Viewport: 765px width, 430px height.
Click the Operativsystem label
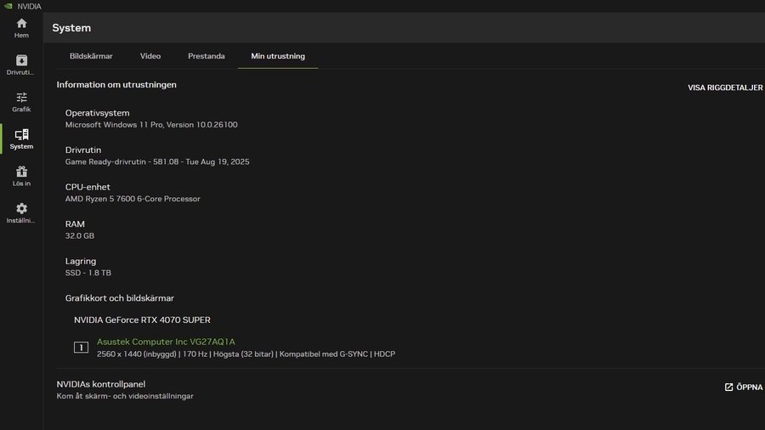[98, 113]
